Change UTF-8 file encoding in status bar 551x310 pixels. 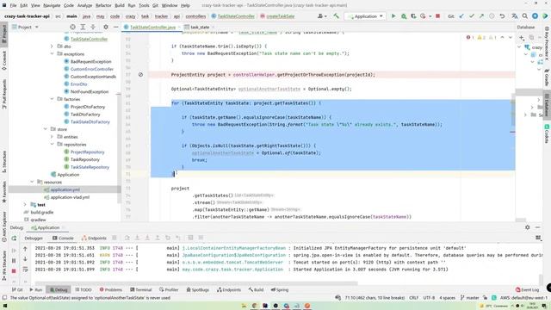(429, 298)
